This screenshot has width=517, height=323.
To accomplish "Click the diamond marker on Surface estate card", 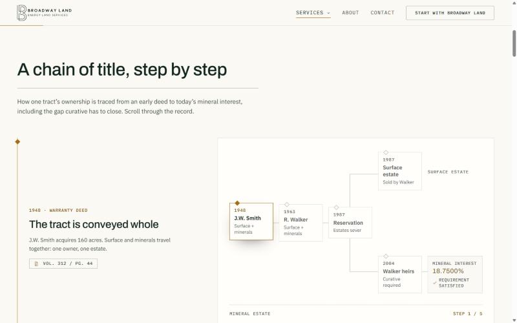I will (x=386, y=152).
